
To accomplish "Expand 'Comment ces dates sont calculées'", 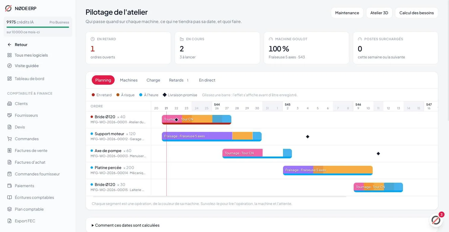I will [126, 225].
